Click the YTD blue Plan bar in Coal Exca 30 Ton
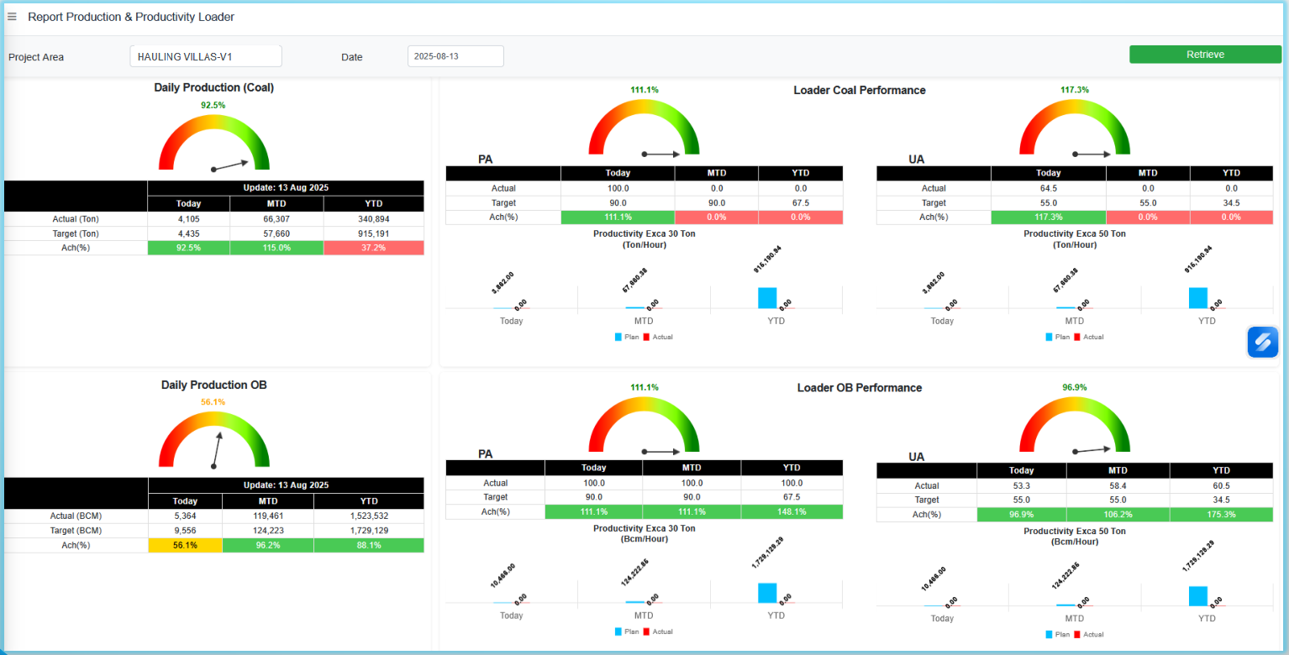The width and height of the screenshot is (1289, 655). point(767,298)
